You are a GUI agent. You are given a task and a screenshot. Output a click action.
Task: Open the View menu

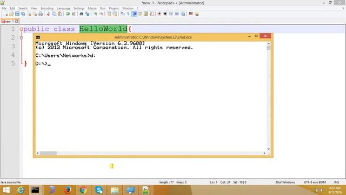pyautogui.click(x=34, y=8)
